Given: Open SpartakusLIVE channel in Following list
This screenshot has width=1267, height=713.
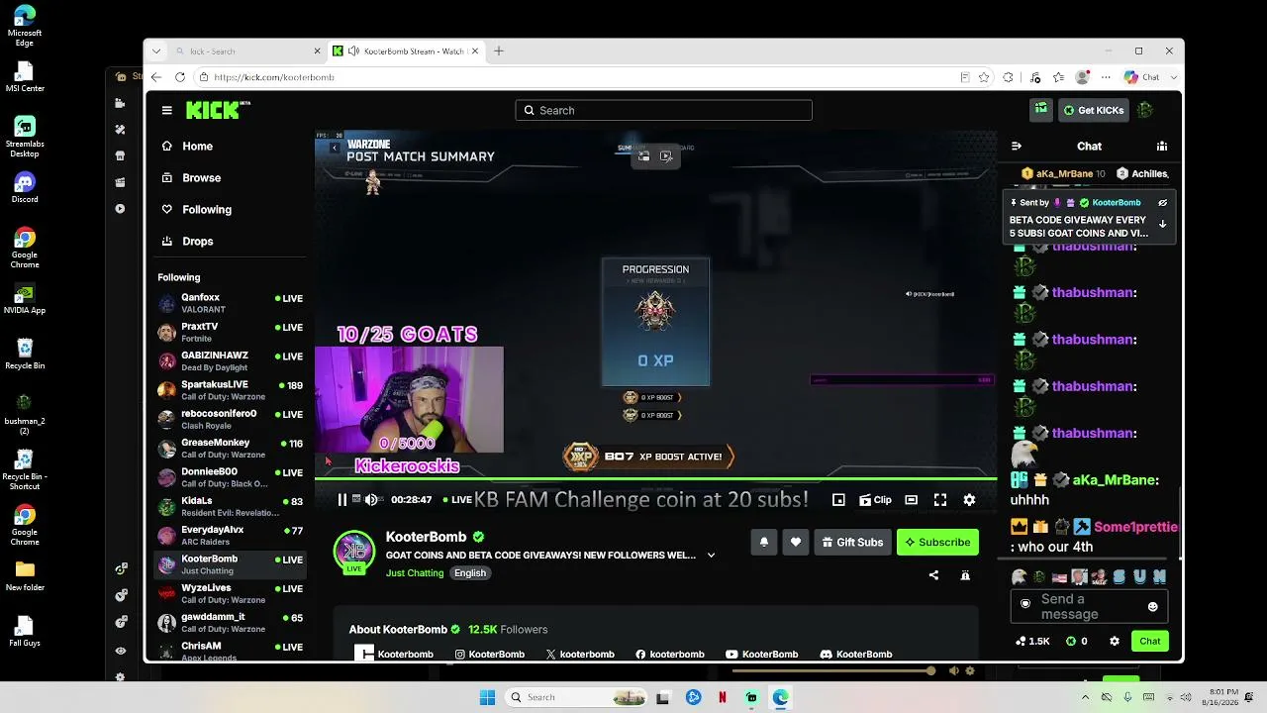Looking at the screenshot, I should [x=231, y=390].
